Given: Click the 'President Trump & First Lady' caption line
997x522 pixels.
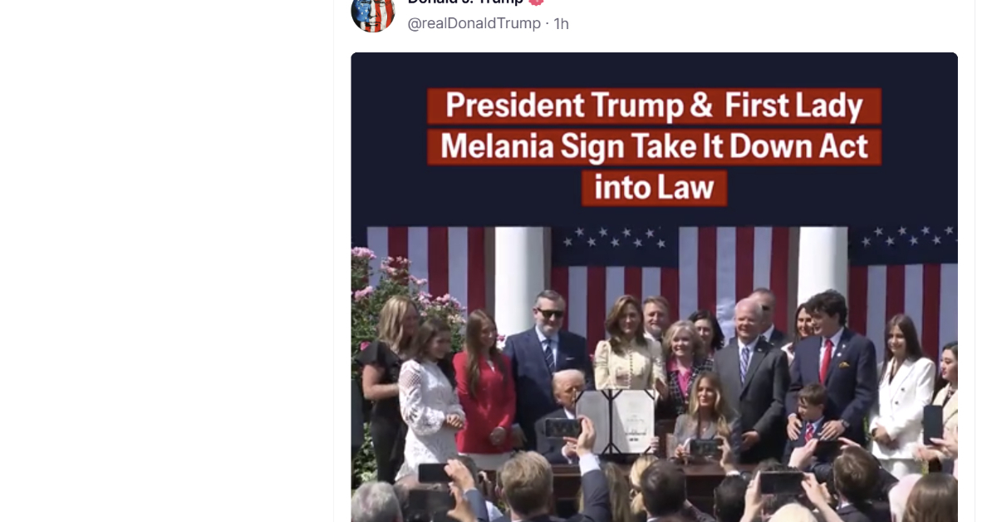Looking at the screenshot, I should pyautogui.click(x=654, y=106).
